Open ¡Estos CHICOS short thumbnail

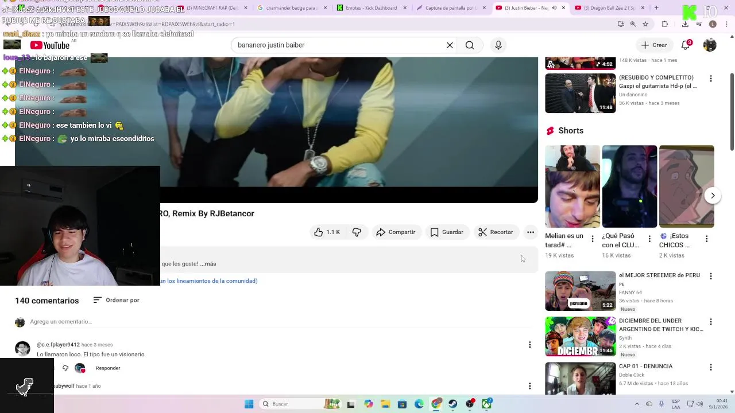(x=687, y=186)
